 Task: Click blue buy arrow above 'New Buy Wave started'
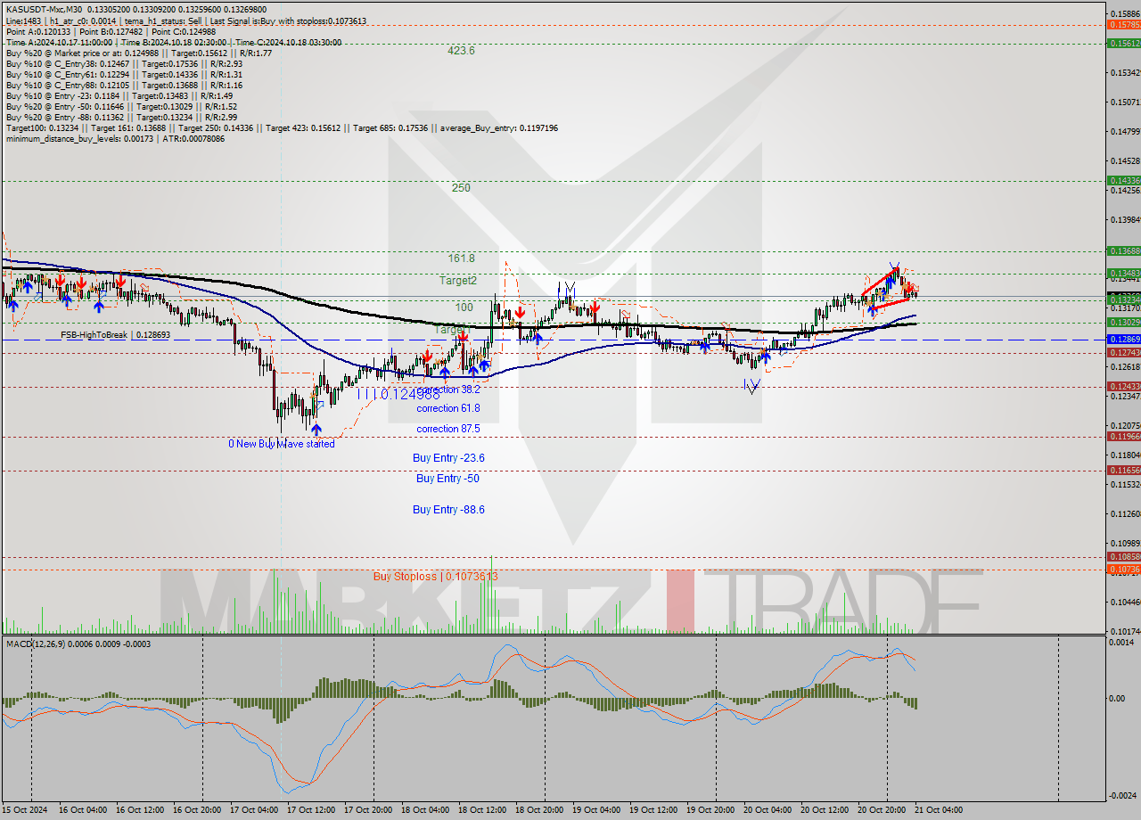pyautogui.click(x=316, y=430)
